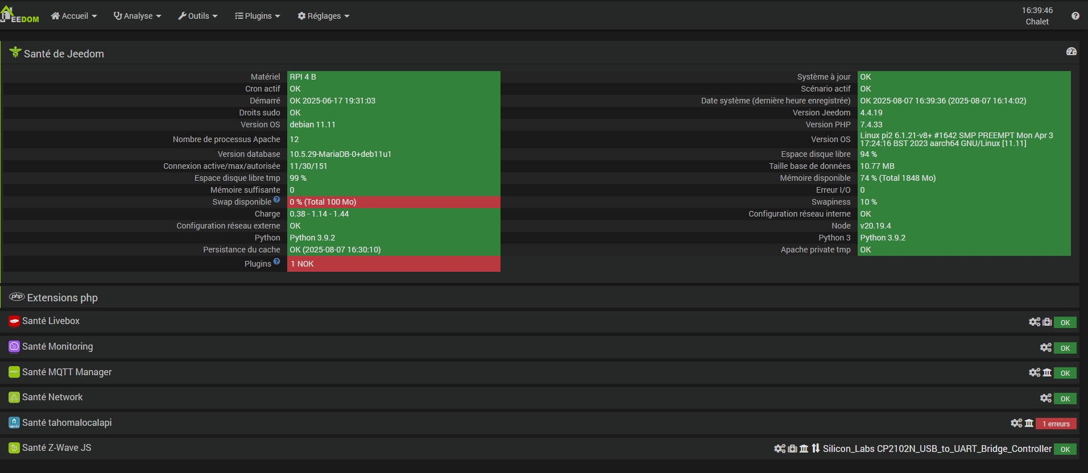Click the clock showing 16:39:46
1088x473 pixels.
[1037, 10]
